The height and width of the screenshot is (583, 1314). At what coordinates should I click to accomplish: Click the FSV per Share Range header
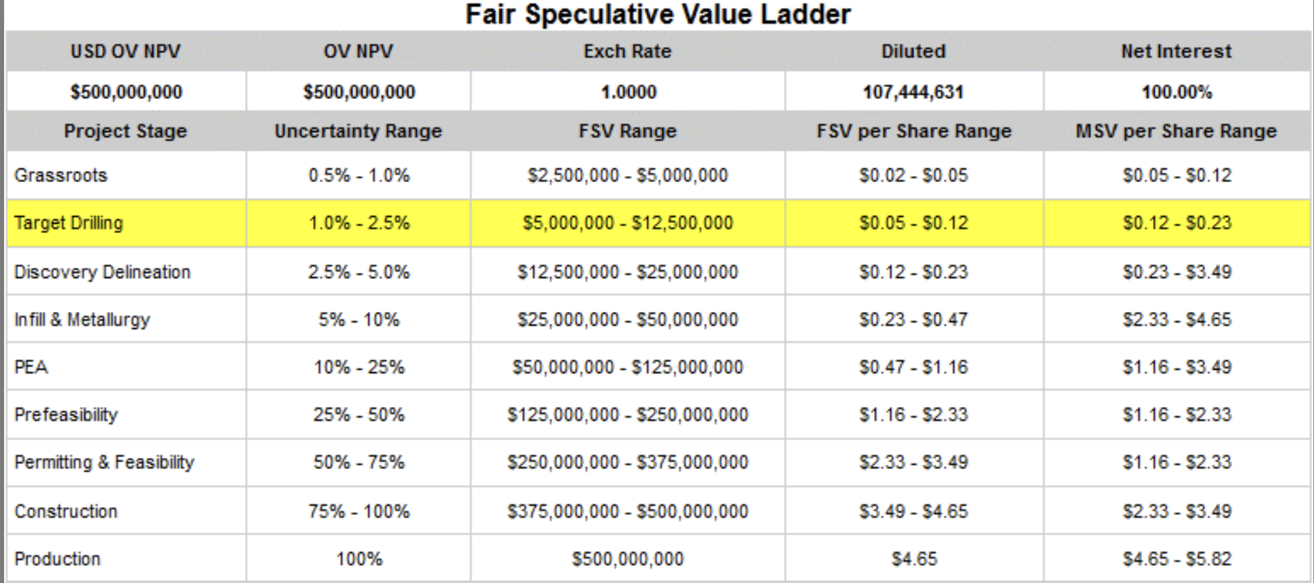click(x=913, y=131)
